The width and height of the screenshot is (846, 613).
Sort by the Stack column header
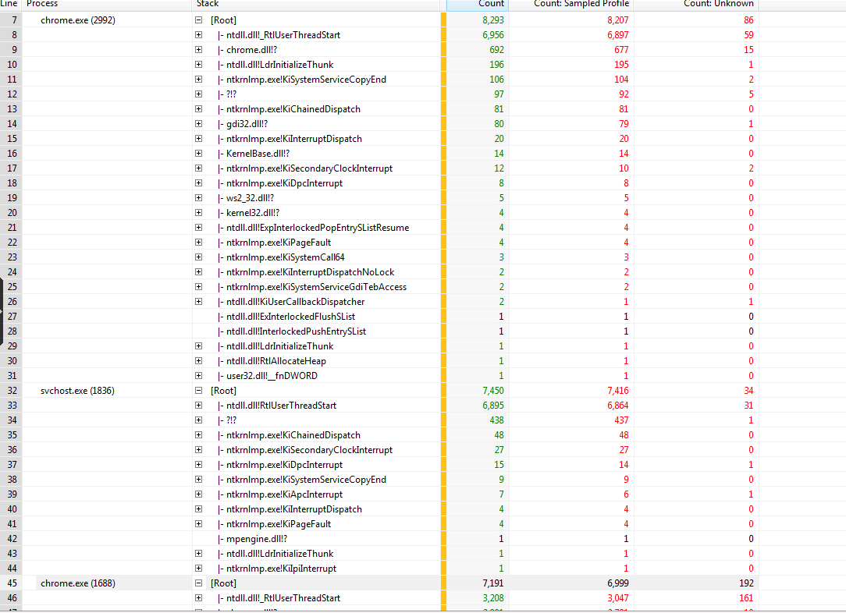[x=316, y=5]
